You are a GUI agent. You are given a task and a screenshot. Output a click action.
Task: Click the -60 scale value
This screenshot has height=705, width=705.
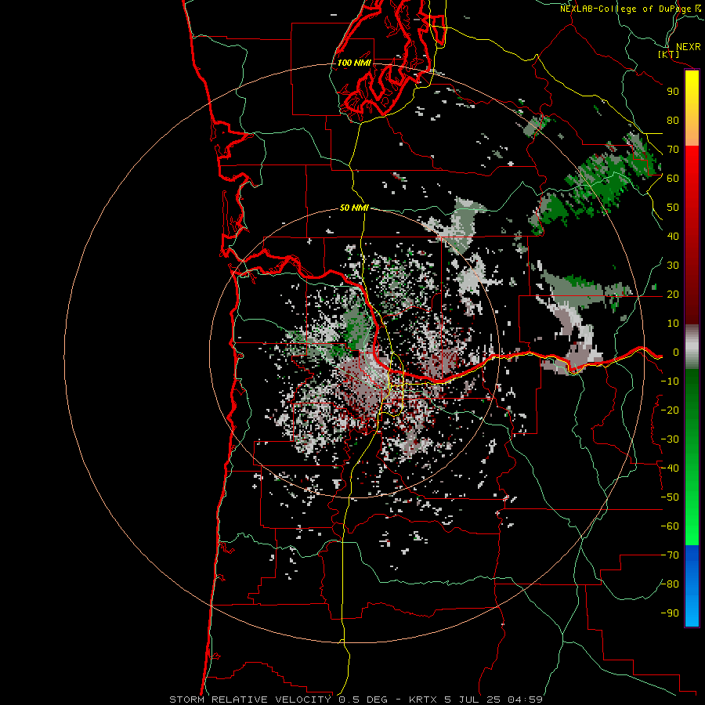coord(670,526)
